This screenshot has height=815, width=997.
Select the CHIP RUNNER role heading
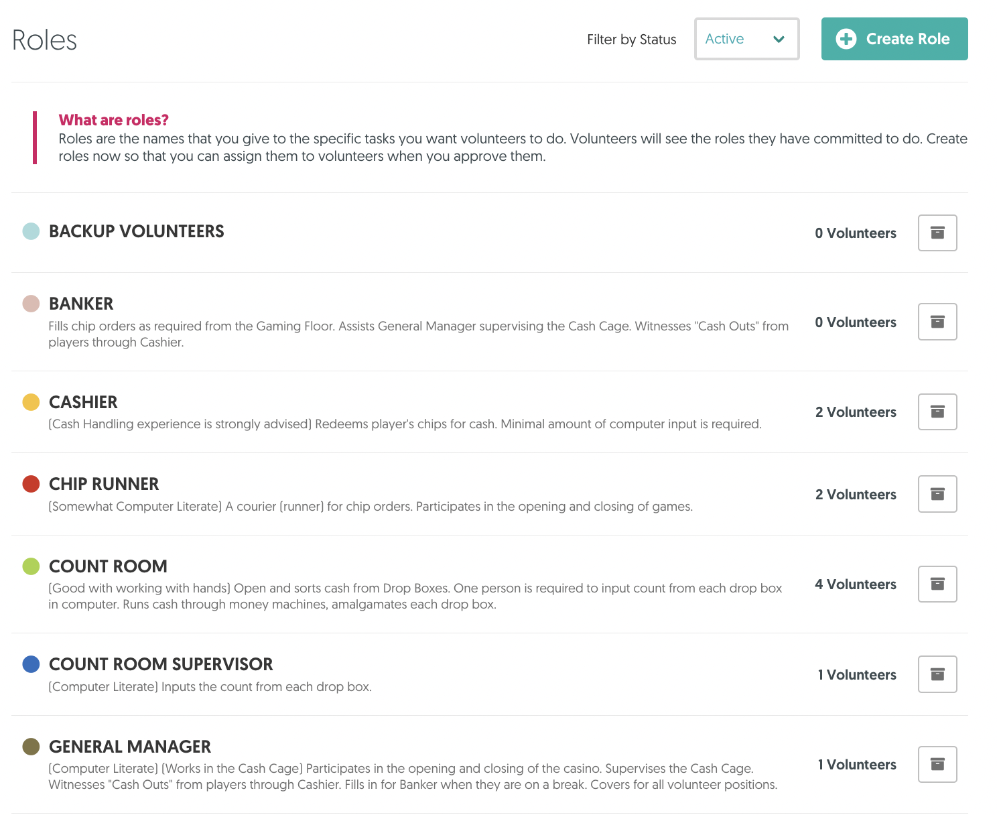(104, 484)
